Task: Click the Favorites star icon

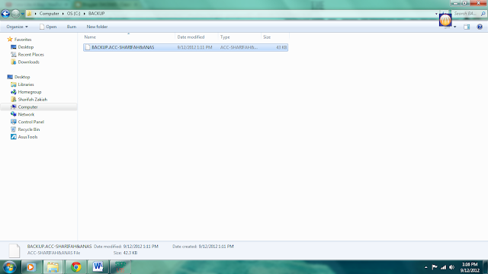Action: click(10, 39)
